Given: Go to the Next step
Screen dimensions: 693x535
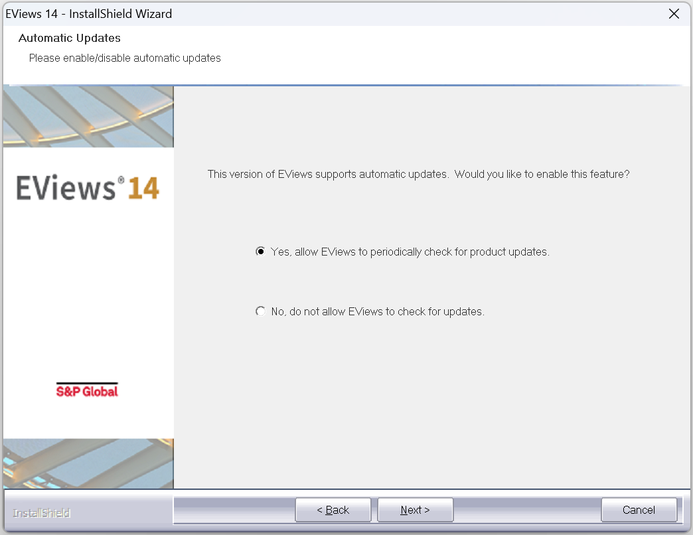Looking at the screenshot, I should click(415, 510).
